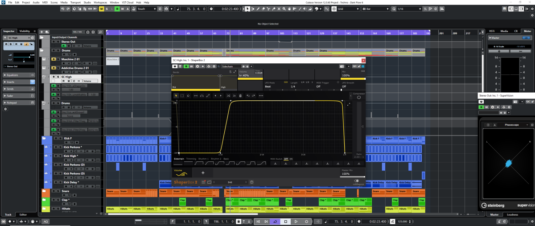Expand the Notepad inspector section

pyautogui.click(x=19, y=102)
